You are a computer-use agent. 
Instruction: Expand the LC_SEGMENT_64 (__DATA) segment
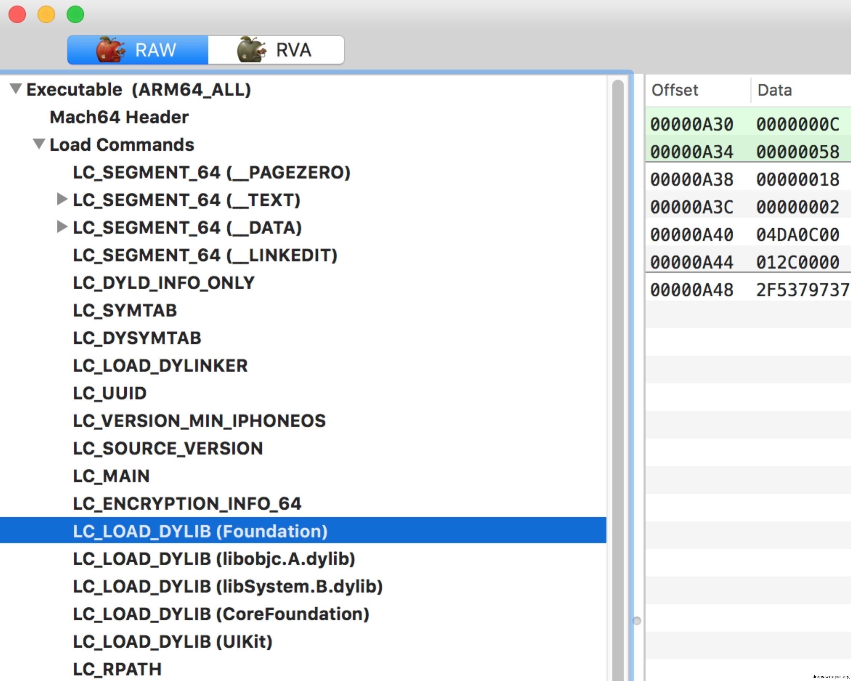tap(62, 227)
